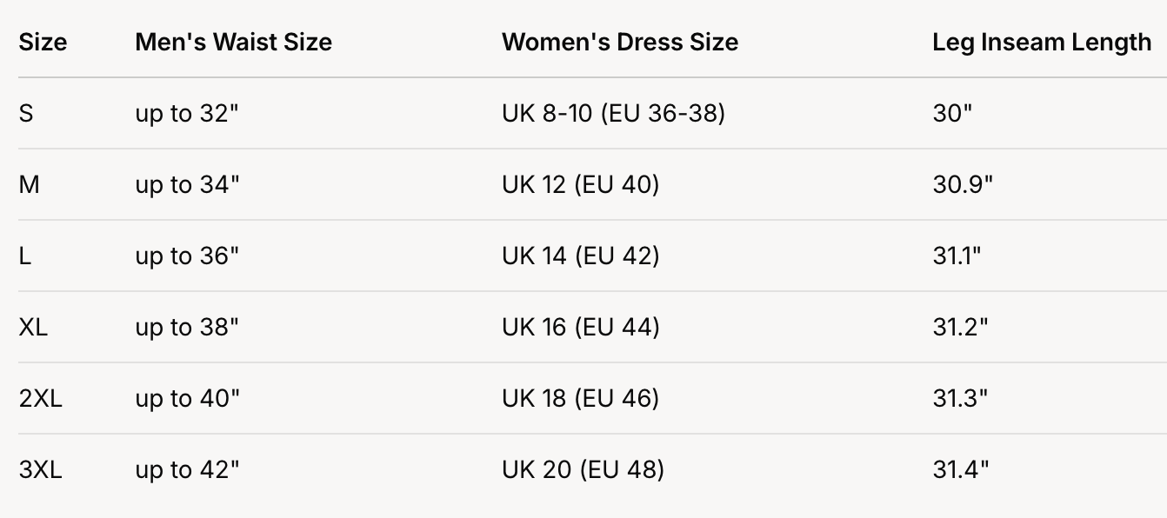Click the up to 32" waist cell
The height and width of the screenshot is (518, 1167).
coord(187,113)
